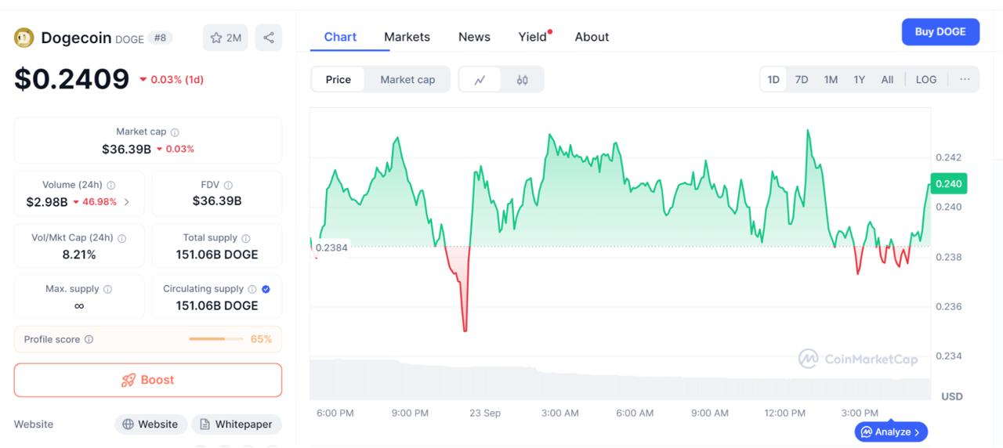The height and width of the screenshot is (448, 1003).
Task: Click the Circulating supply verified badge
Action: 266,289
